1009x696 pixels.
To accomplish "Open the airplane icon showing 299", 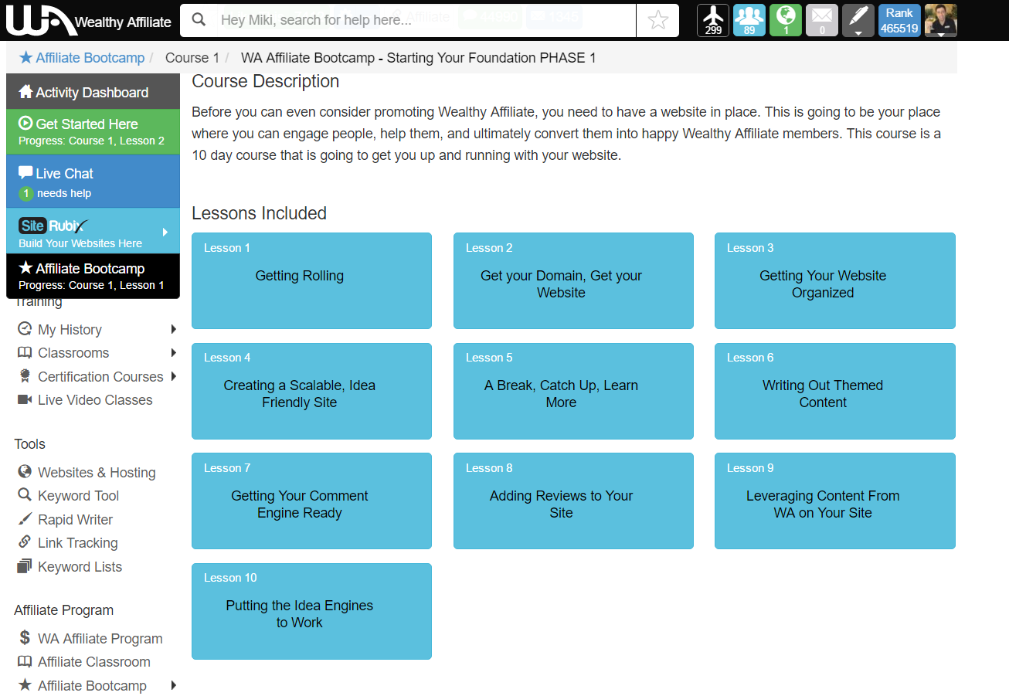I will coord(713,20).
